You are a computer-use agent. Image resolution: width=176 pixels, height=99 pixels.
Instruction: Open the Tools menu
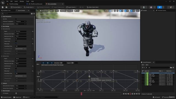pos(28,1)
